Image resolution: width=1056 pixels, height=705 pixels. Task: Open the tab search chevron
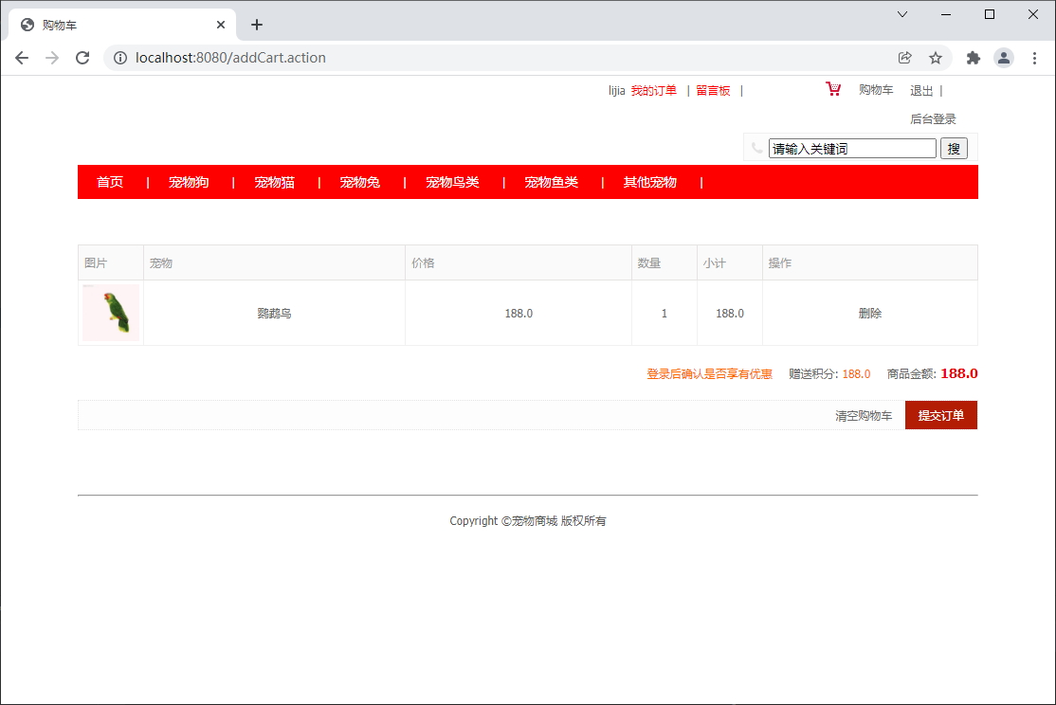(902, 14)
